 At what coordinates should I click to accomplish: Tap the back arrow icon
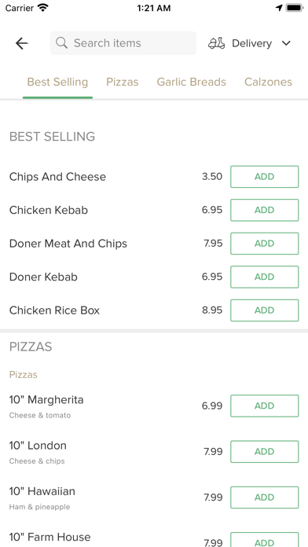22,43
